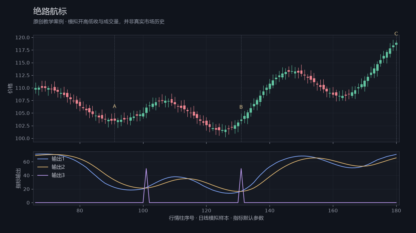Image resolution: width=416 pixels, height=233 pixels.
Task: Click the 102.5 price axis tick
Action: pyautogui.click(x=22, y=126)
